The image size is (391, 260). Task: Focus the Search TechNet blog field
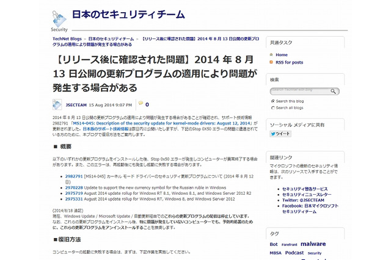point(300,91)
